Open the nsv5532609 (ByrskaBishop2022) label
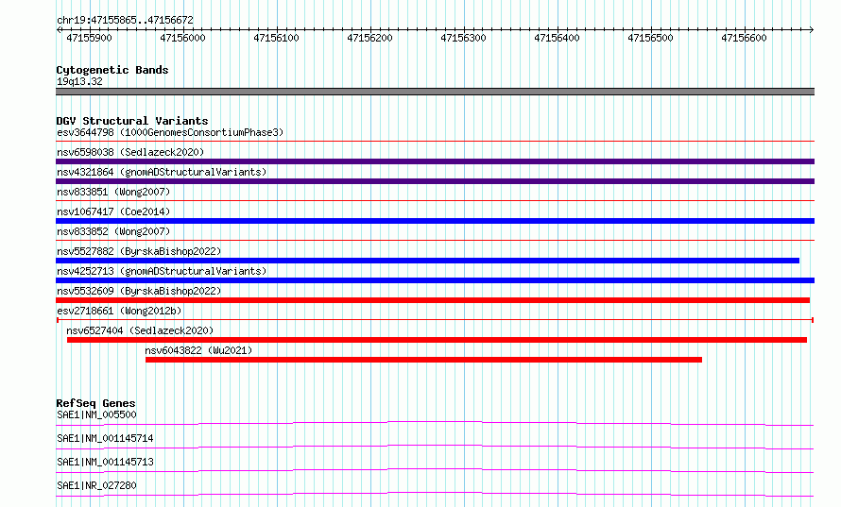 point(139,291)
